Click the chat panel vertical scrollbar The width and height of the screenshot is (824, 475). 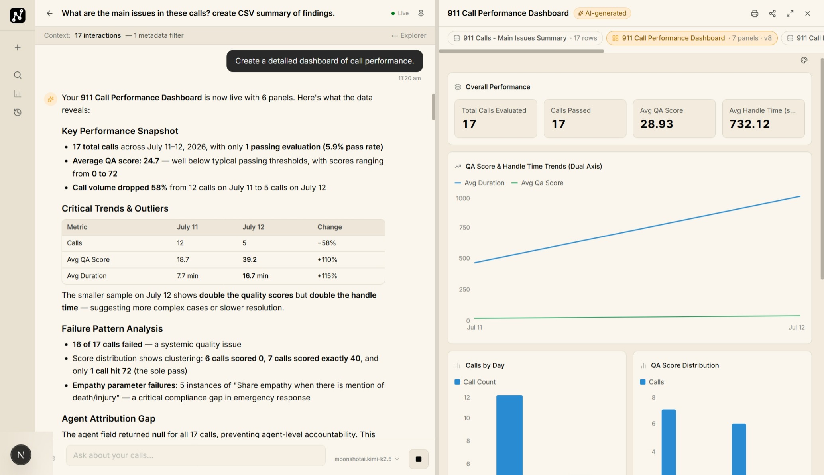433,107
